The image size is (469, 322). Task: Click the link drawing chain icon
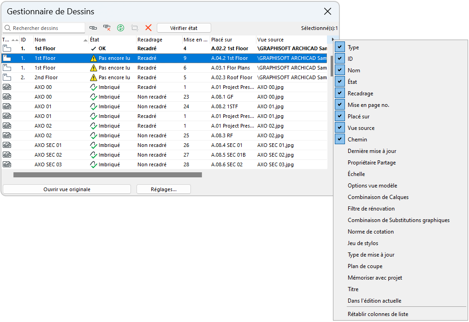tap(93, 28)
